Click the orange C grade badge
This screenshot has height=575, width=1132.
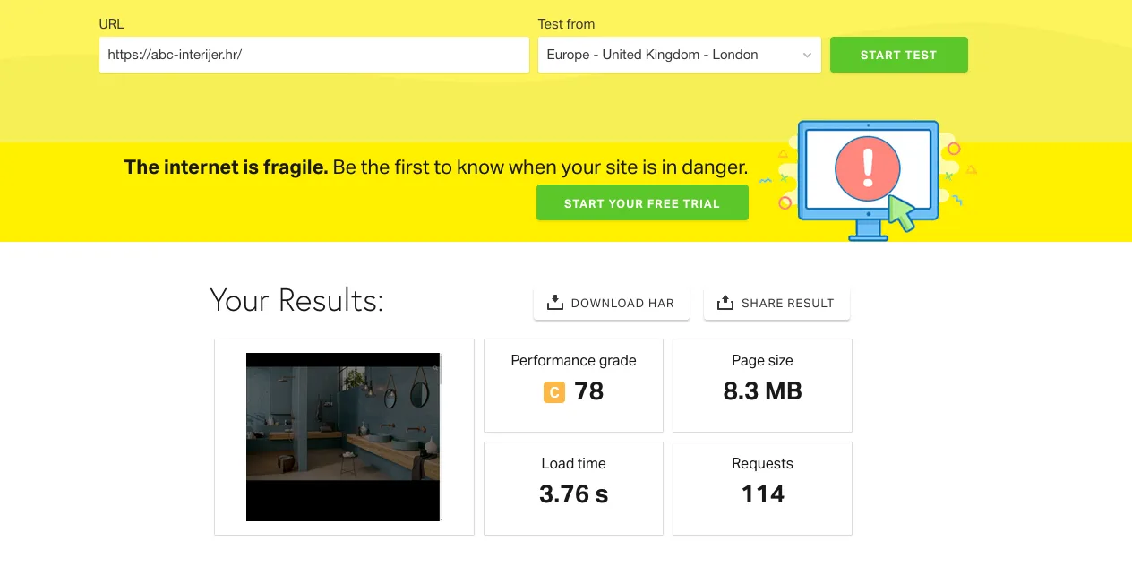pos(554,392)
